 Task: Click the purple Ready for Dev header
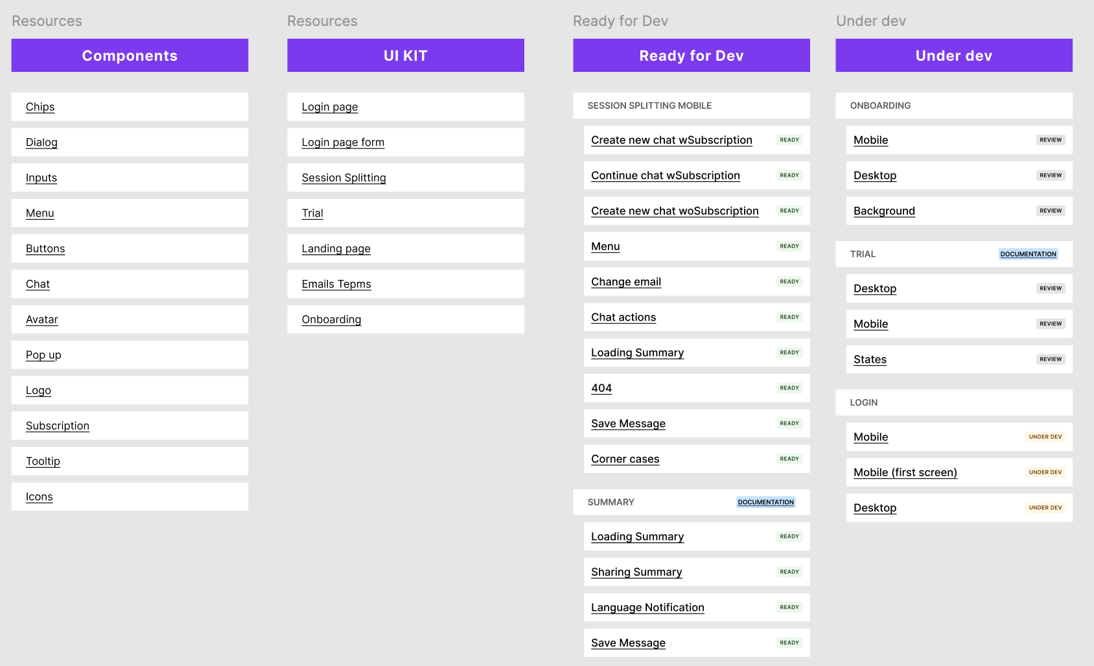click(x=692, y=56)
